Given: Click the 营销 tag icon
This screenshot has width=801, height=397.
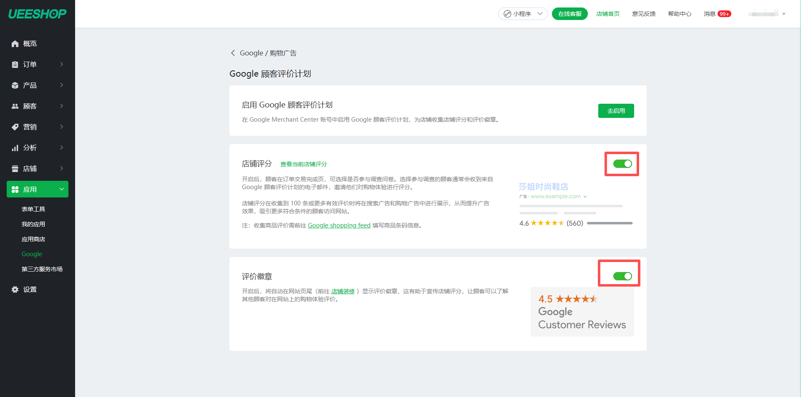Looking at the screenshot, I should [15, 127].
